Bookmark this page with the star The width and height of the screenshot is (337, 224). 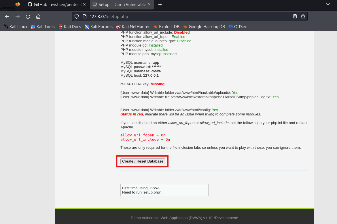303,16
